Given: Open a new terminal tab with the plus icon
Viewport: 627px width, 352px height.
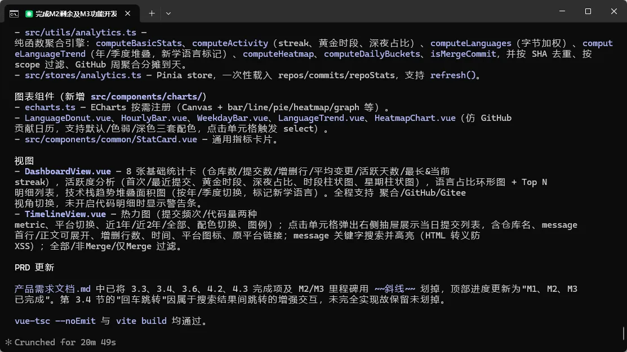Looking at the screenshot, I should (152, 13).
